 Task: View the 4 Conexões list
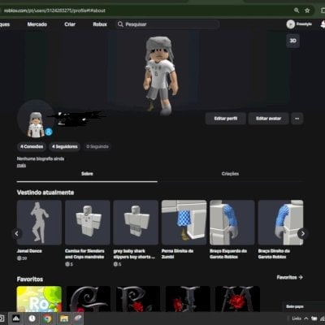click(32, 146)
